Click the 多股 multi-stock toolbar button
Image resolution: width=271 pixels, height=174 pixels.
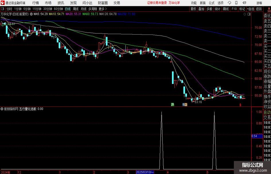(x=209, y=9)
